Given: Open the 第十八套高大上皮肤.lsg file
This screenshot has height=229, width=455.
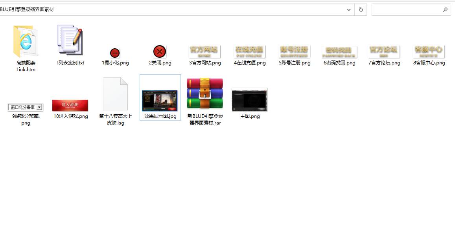Looking at the screenshot, I should click(115, 94).
